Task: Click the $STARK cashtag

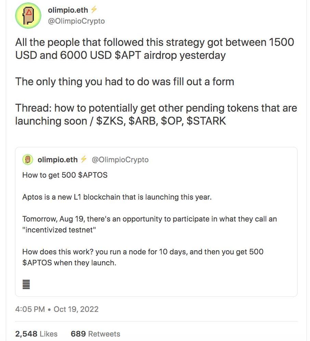Action: pyautogui.click(x=207, y=121)
